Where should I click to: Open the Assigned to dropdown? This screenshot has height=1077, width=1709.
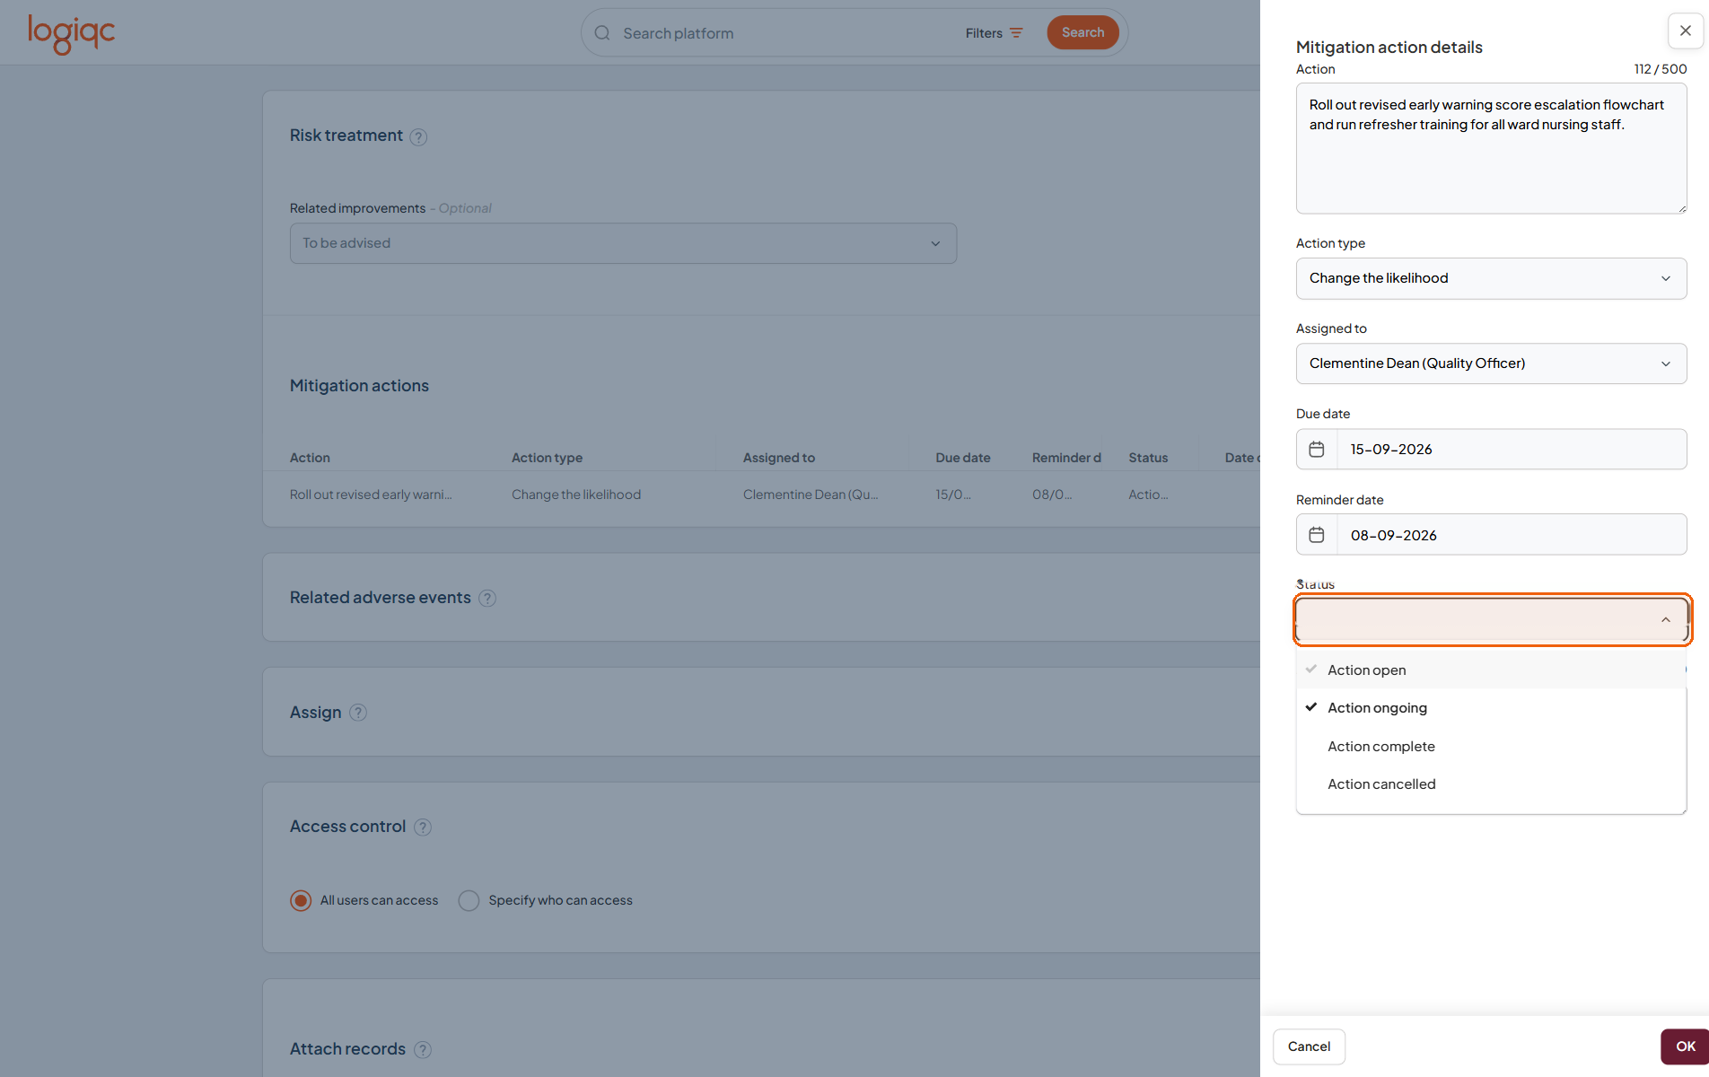tap(1491, 363)
